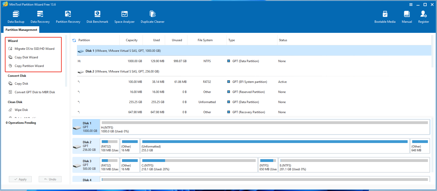437x191 pixels.
Task: Click Convert GPT Disk to MBR Disk icon
Action: coord(10,92)
